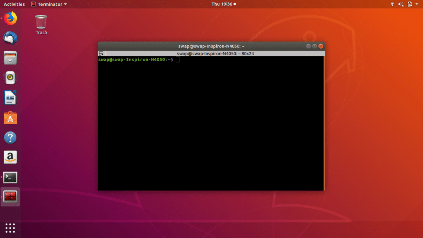Open the clock and calendar panel

pyautogui.click(x=223, y=4)
